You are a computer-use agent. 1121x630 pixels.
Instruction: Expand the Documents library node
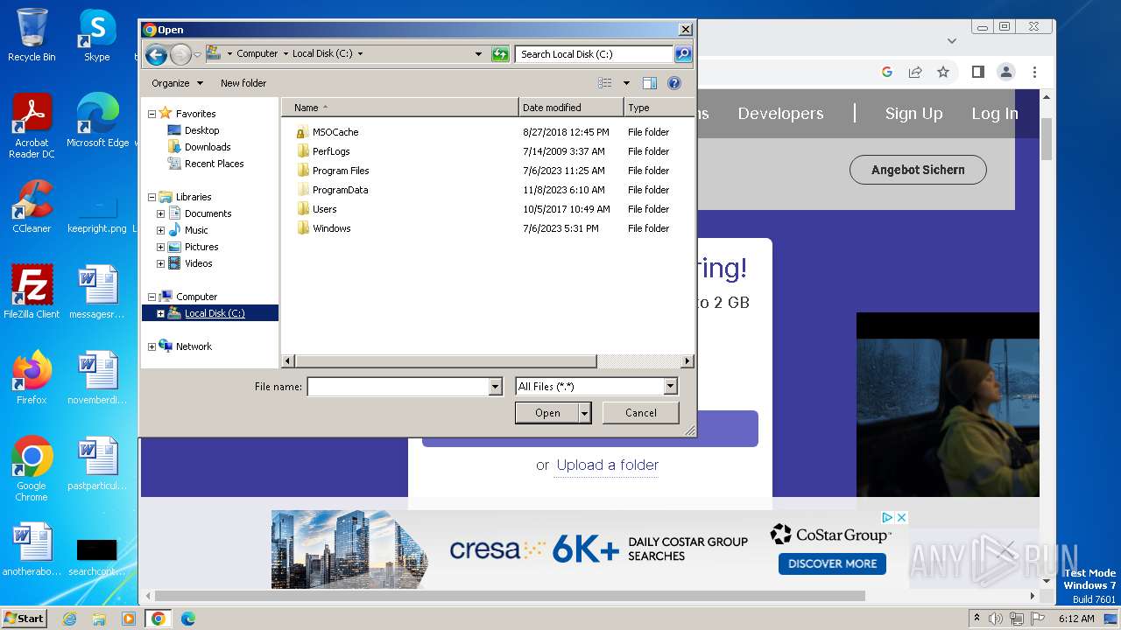pyautogui.click(x=160, y=213)
